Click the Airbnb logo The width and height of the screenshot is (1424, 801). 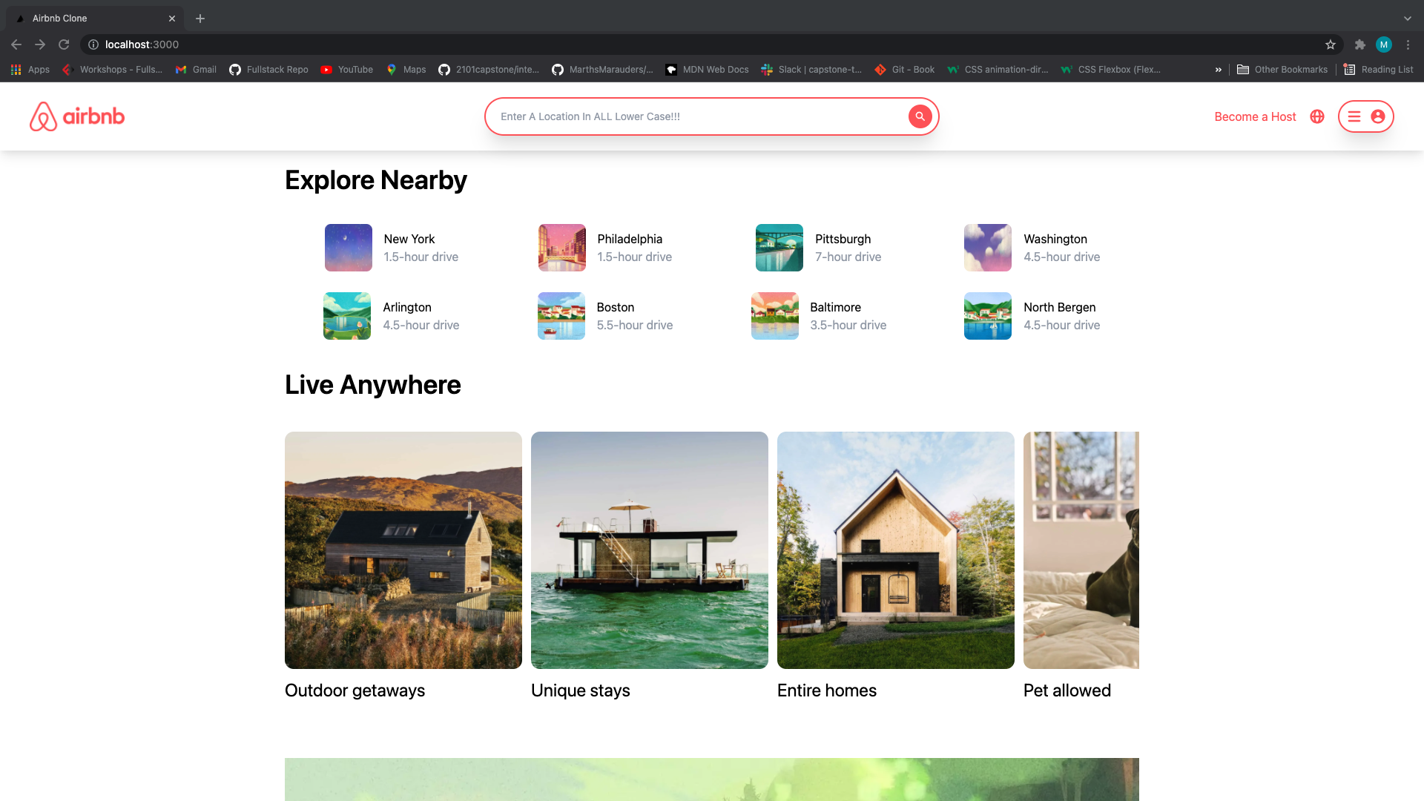76,116
